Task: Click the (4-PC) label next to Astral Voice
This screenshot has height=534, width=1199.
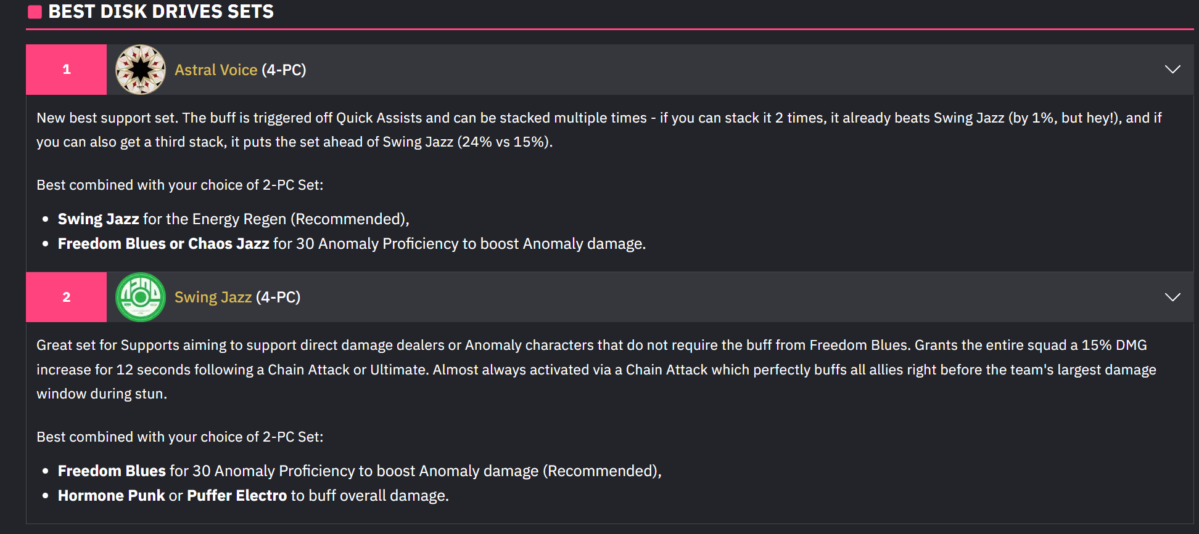Action: click(284, 70)
